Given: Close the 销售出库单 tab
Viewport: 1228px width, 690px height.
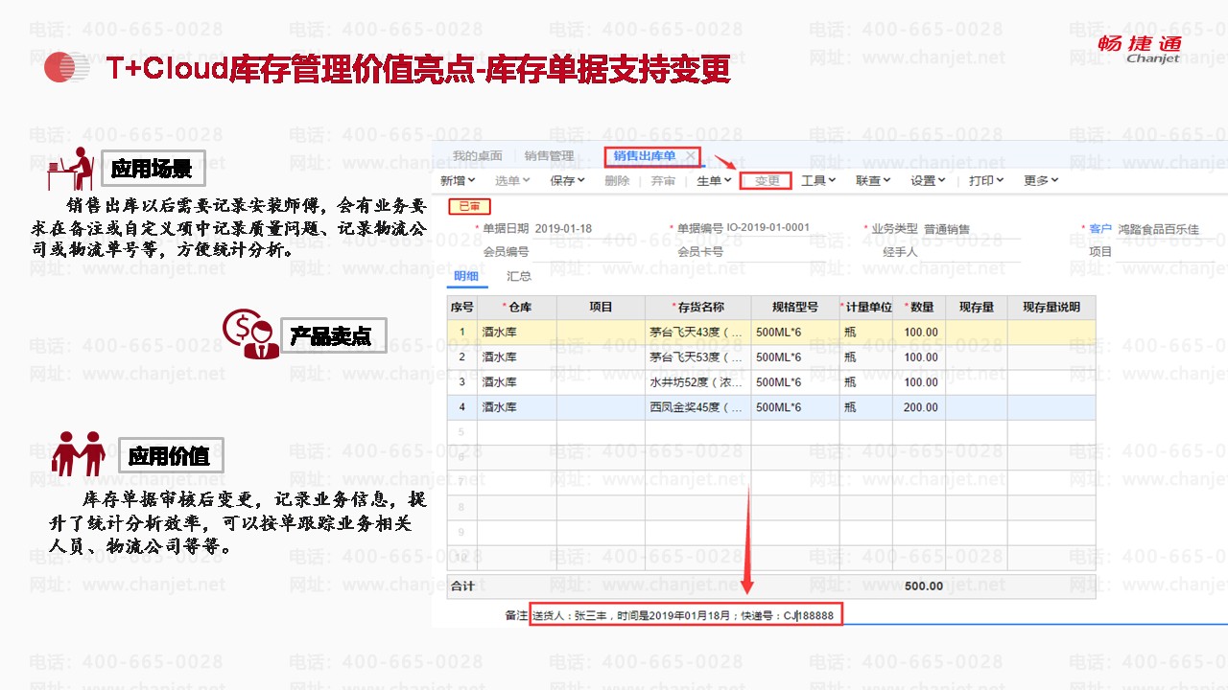Looking at the screenshot, I should [x=690, y=156].
